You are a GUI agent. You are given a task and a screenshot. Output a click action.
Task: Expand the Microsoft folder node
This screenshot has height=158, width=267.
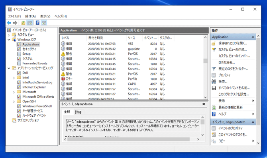(14, 92)
